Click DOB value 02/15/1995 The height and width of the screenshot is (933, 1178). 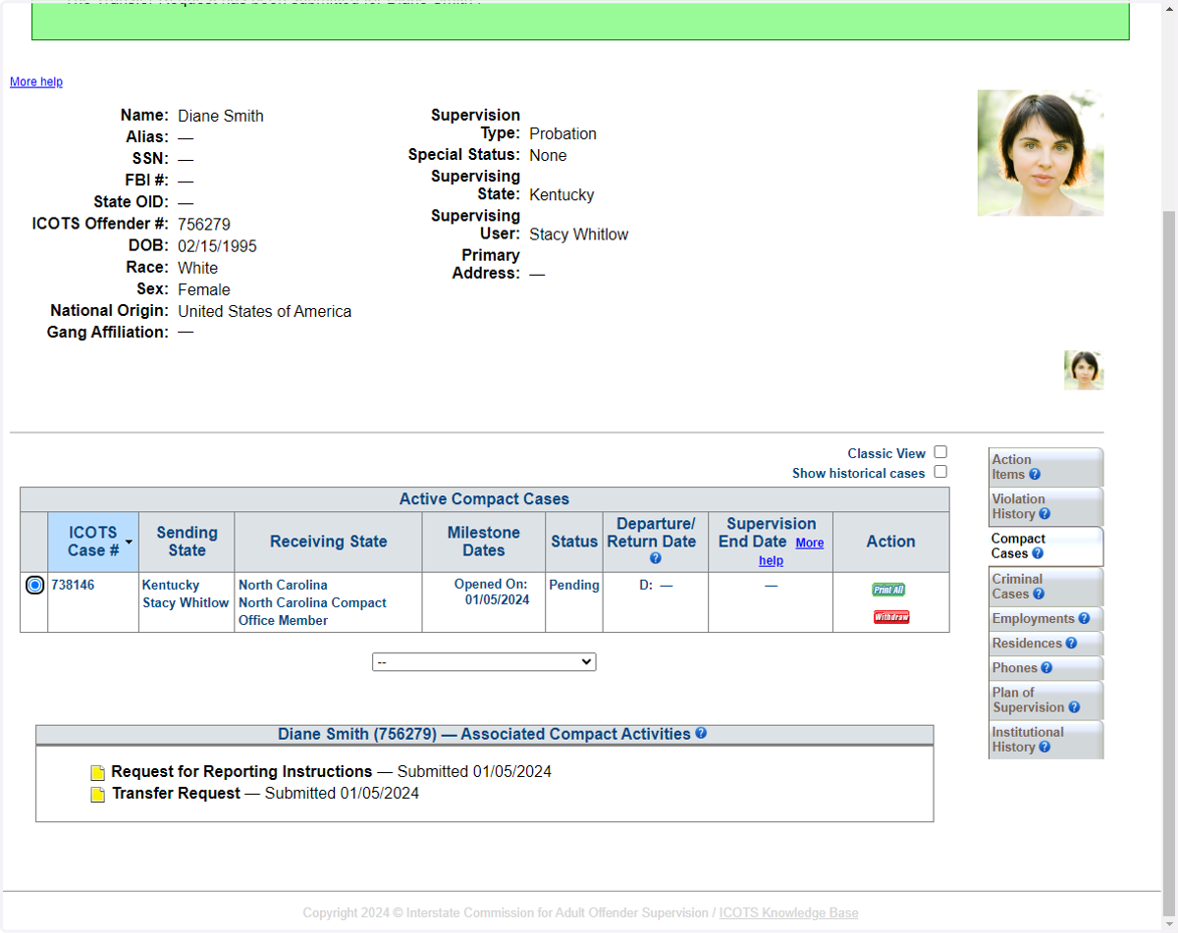coord(217,246)
